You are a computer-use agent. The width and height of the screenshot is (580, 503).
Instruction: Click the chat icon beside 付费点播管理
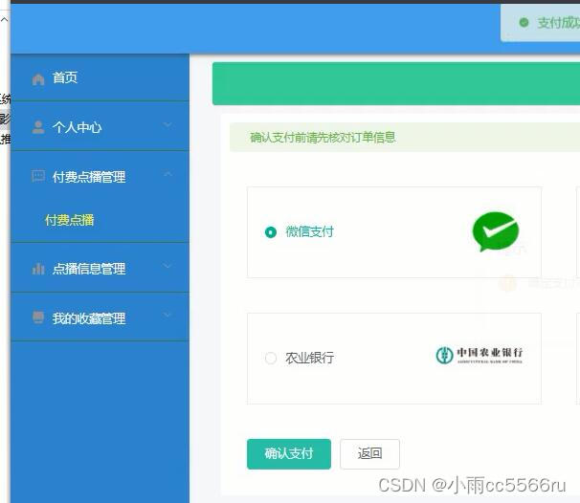coord(38,176)
